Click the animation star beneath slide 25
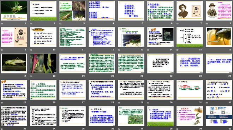The width and height of the screenshot is (233, 130). [2, 102]
